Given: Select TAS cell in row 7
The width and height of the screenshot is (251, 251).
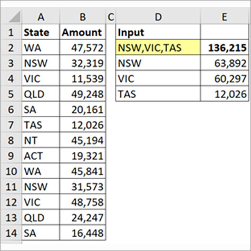Looking at the screenshot, I should pos(41,125).
